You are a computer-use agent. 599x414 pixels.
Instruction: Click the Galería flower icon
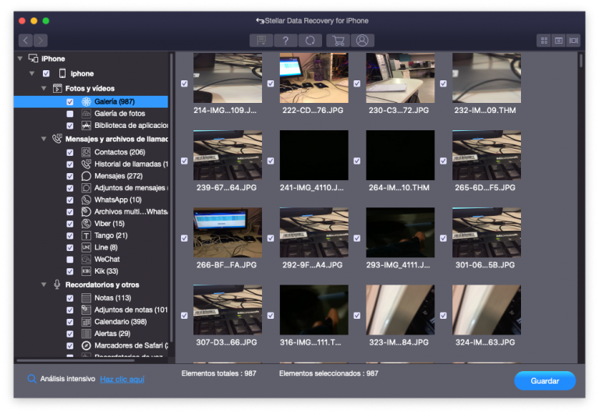(87, 101)
